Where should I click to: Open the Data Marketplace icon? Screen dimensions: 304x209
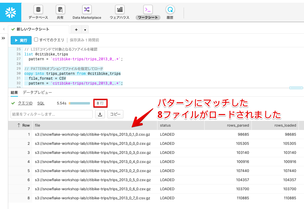pos(87,9)
